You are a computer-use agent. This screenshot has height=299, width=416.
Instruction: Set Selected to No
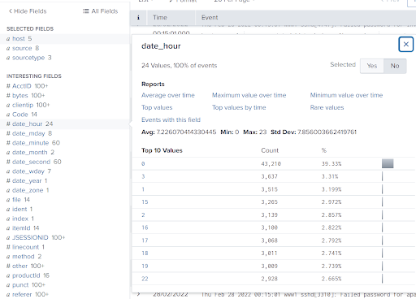point(395,66)
